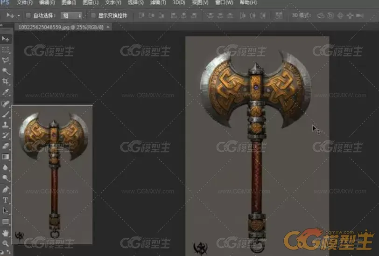Expand the toolbox double-arrow toggle

[x=2, y=25]
